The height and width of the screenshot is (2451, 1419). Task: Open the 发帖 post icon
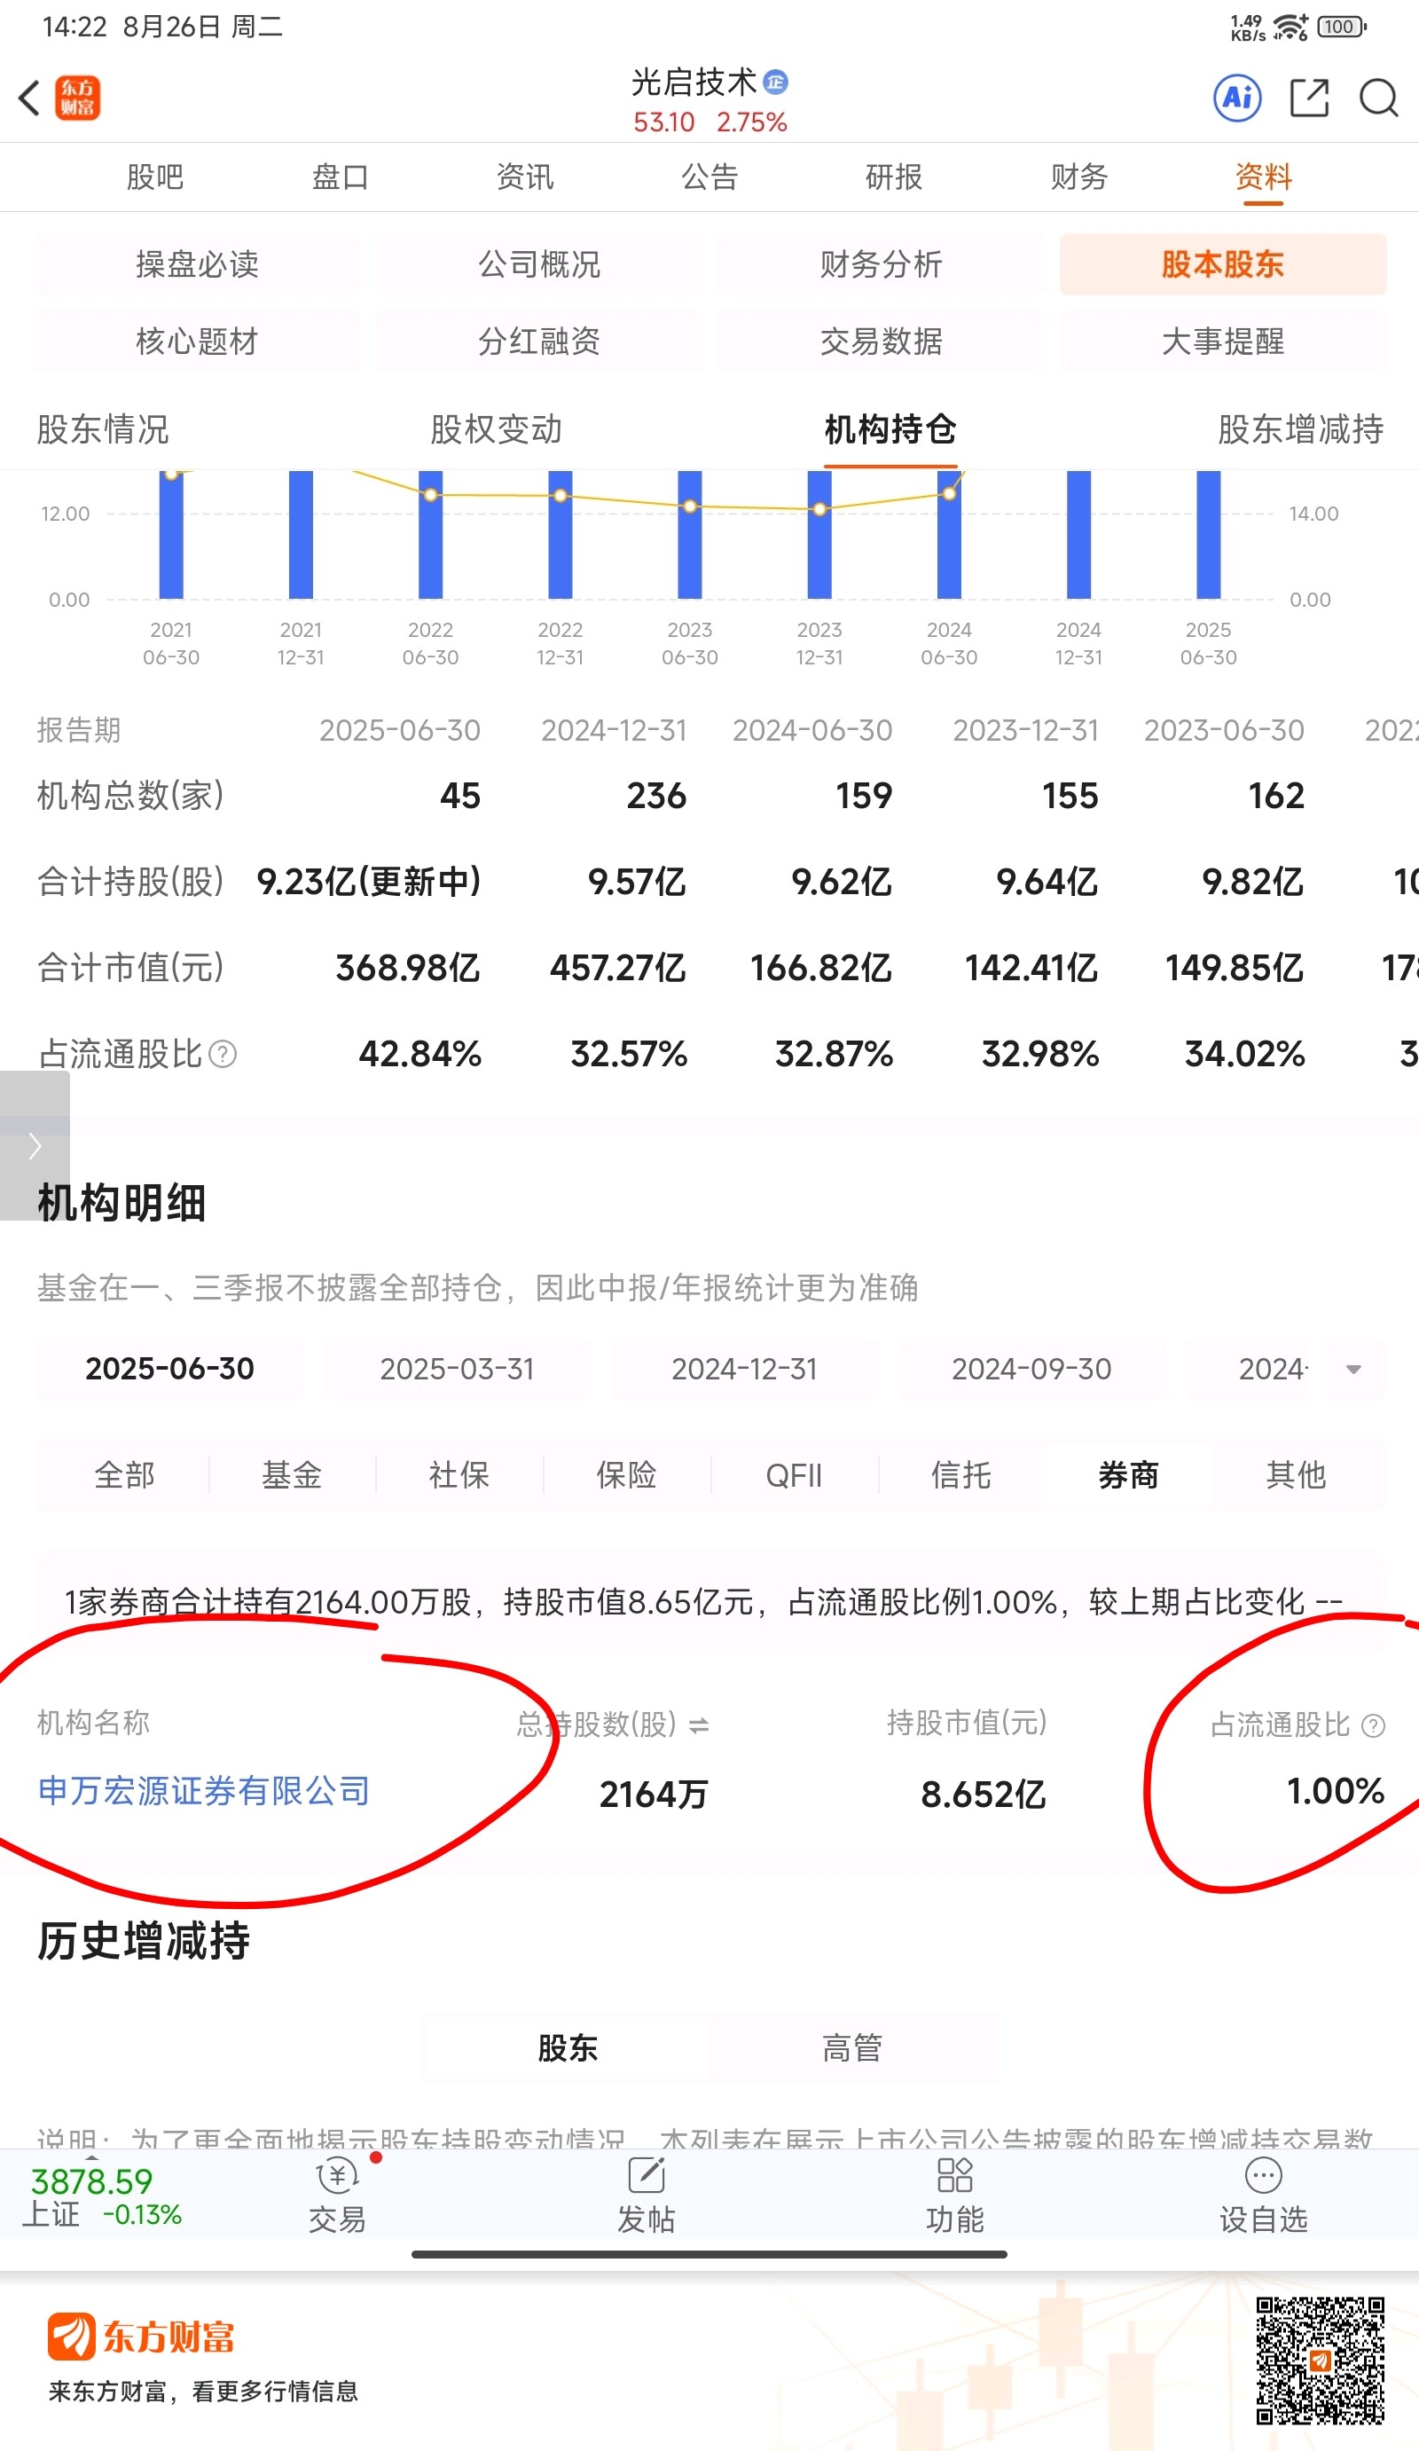(x=646, y=2176)
